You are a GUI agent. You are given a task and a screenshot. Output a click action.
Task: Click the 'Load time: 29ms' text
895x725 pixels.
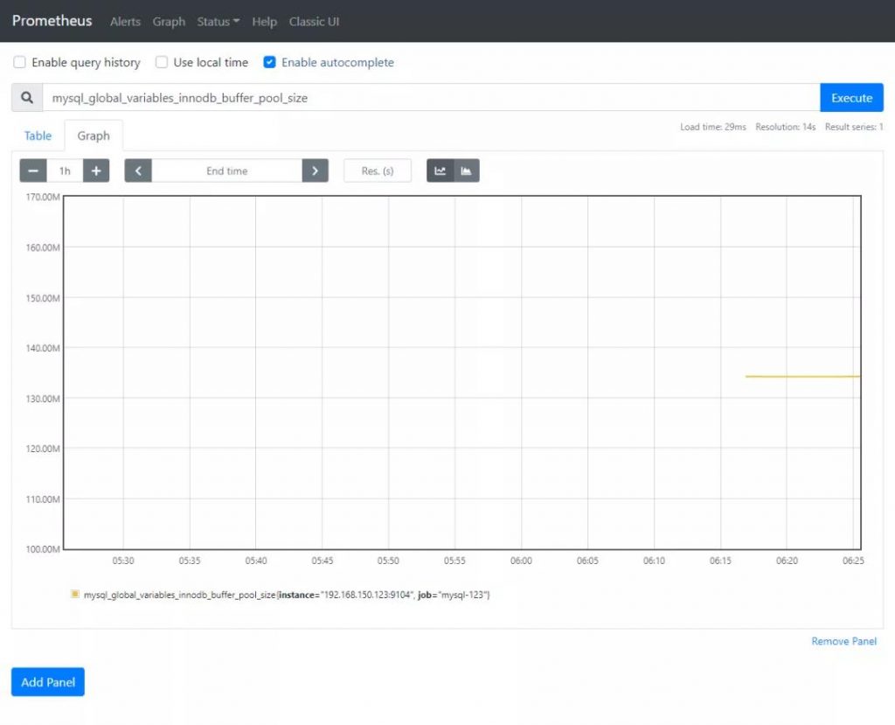713,127
